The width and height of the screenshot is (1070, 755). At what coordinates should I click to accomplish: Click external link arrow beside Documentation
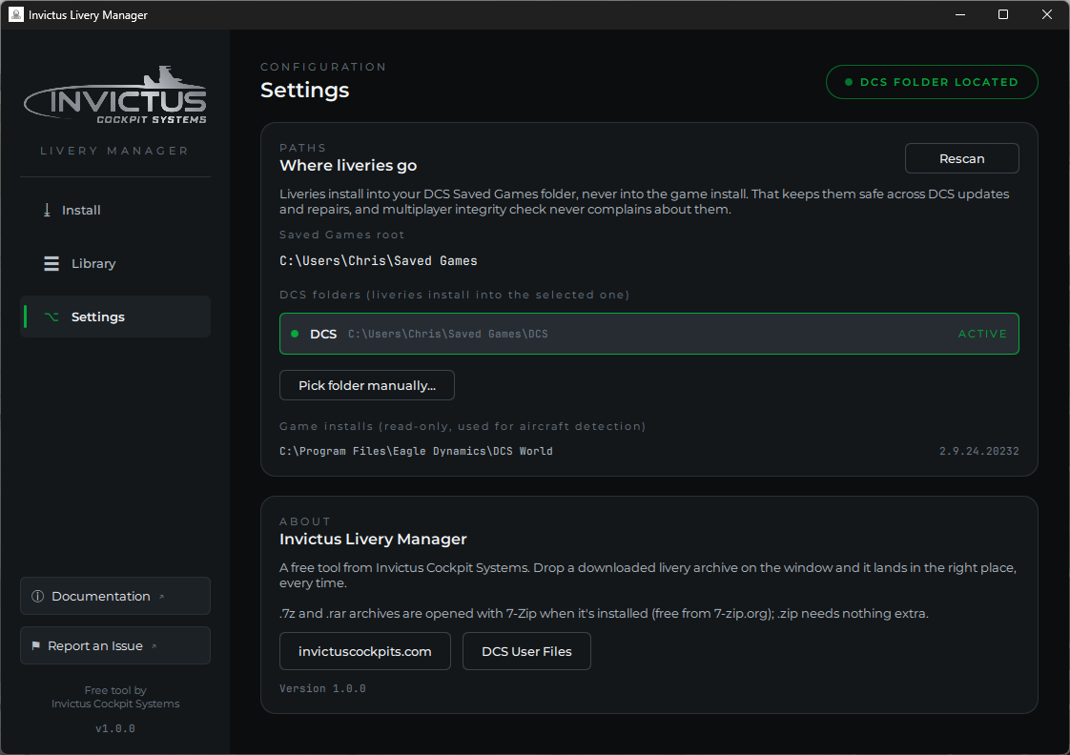[162, 597]
